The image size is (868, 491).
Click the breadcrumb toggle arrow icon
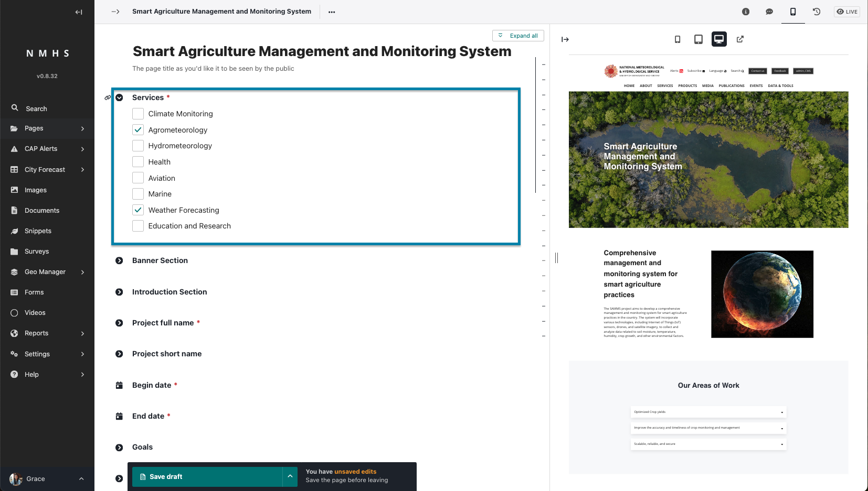point(115,12)
